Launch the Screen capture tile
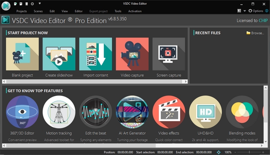This screenshot has width=270, height=155. (169, 54)
